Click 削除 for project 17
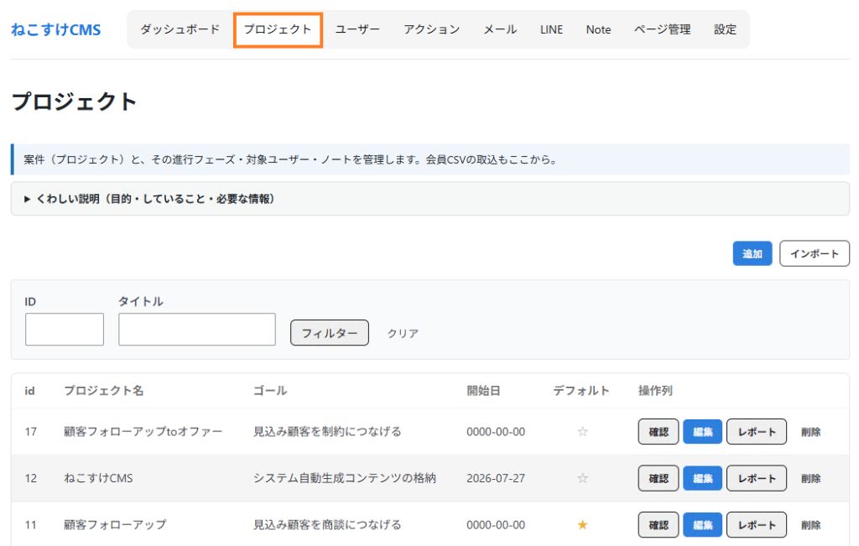The image size is (859, 546). pos(811,432)
